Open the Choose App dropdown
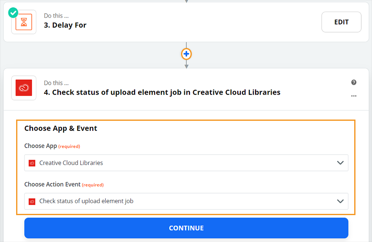The image size is (372, 242). point(186,163)
